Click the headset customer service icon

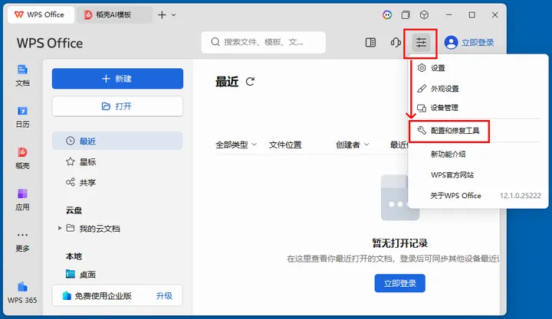396,43
